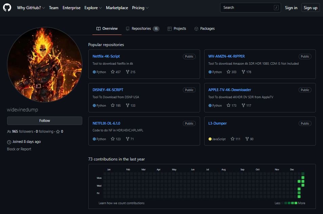Click the star icon on DISNEY-4K-SCRIPT

(113, 105)
